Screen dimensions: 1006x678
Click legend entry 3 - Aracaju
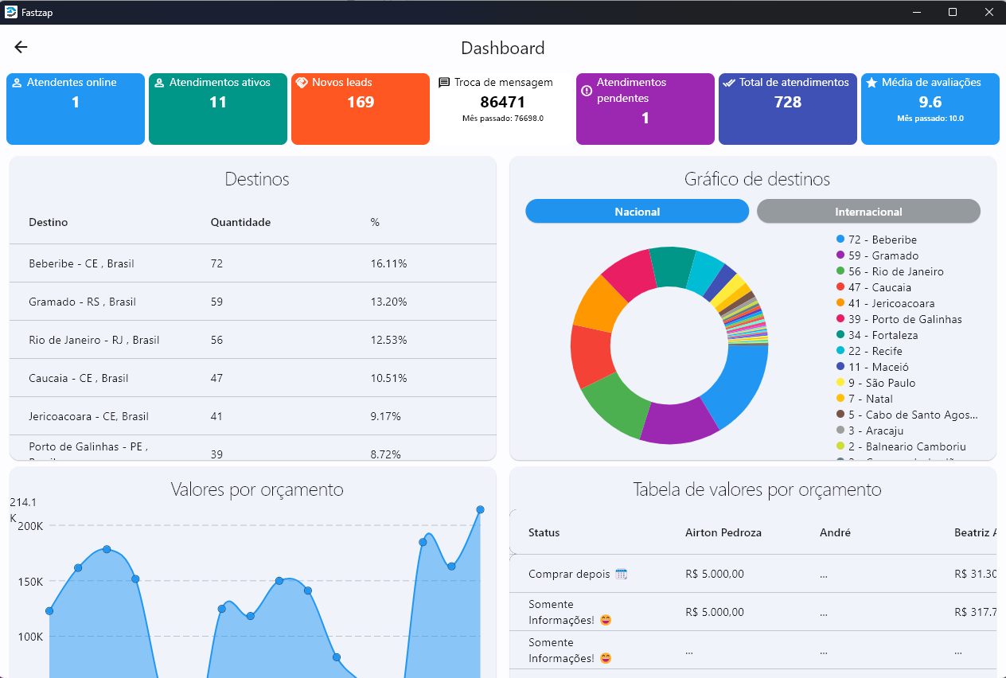870,431
